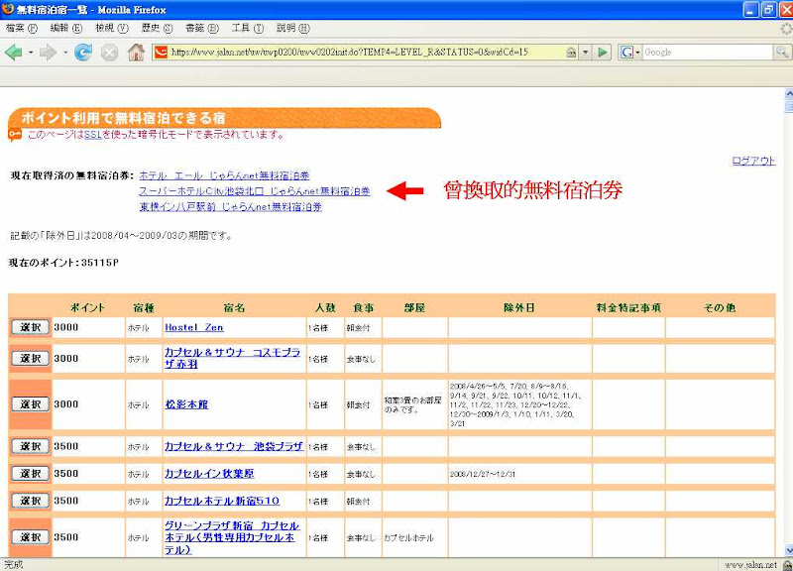Click the 現在のポイント:35115P text
This screenshot has height=571, width=793.
point(64,263)
